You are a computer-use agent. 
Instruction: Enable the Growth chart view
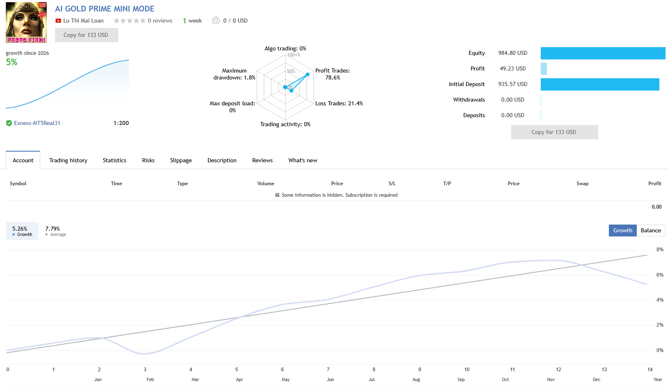[x=622, y=230]
